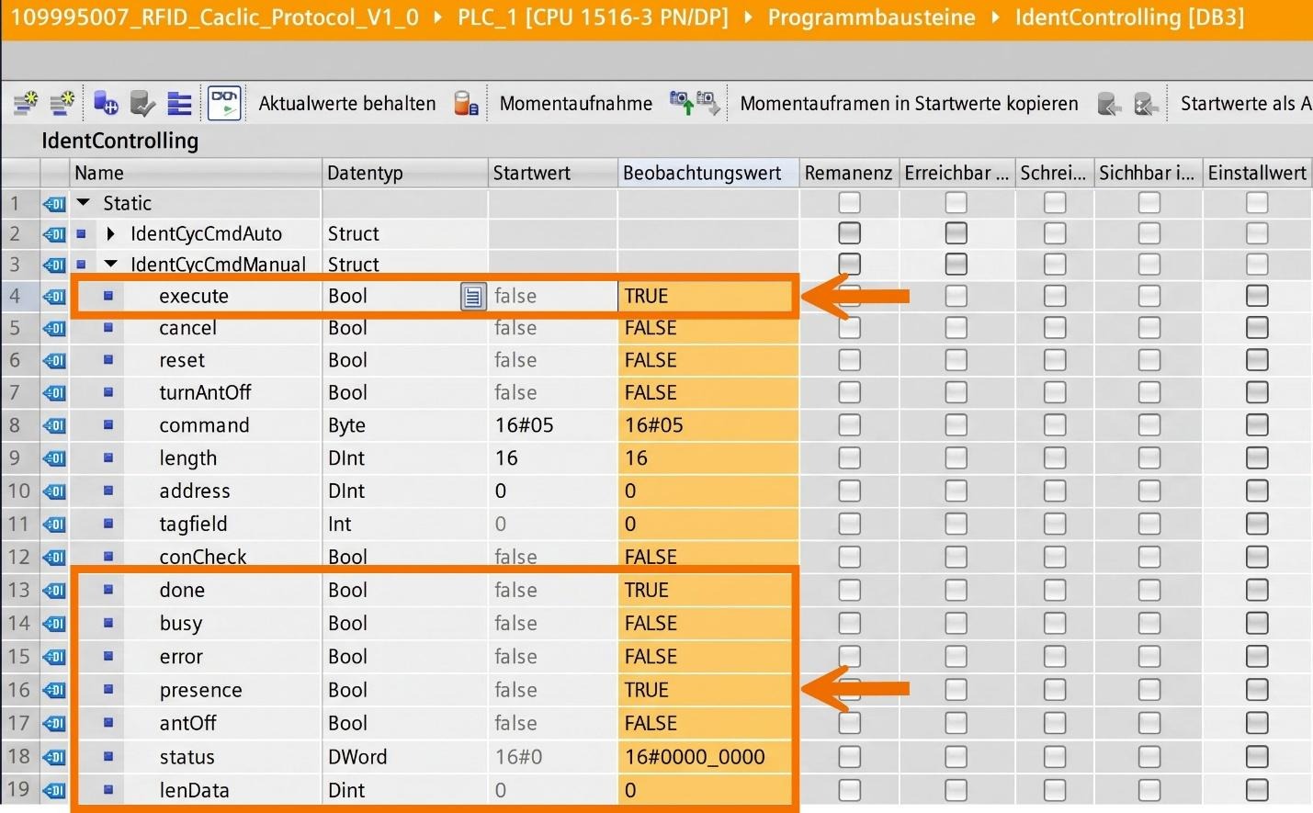Click the tag icon of the execute row

coord(54,296)
